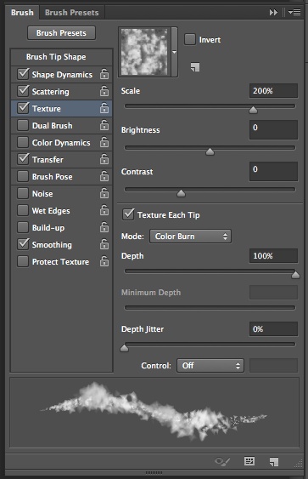
Task: Open the texture pattern picker arrow
Action: coord(174,52)
